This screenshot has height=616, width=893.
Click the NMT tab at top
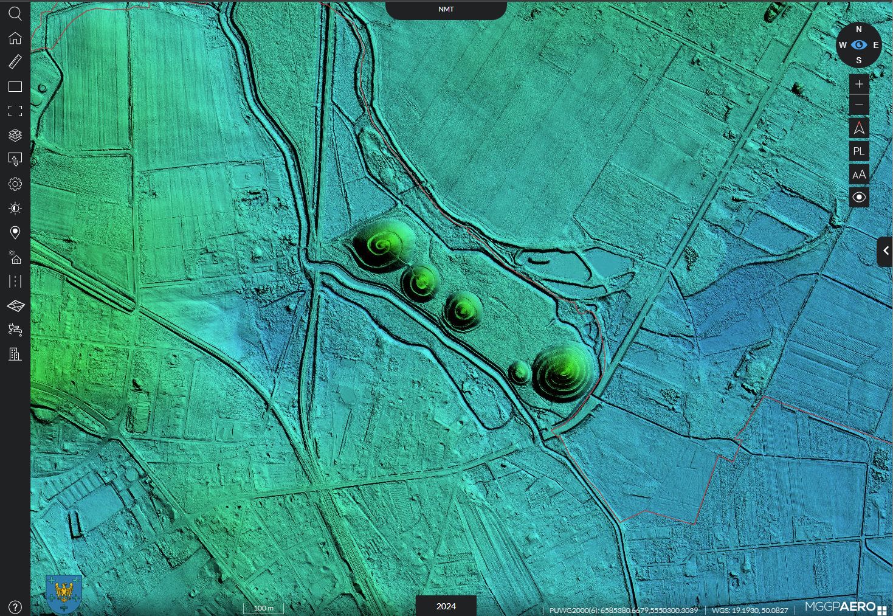pyautogui.click(x=446, y=10)
